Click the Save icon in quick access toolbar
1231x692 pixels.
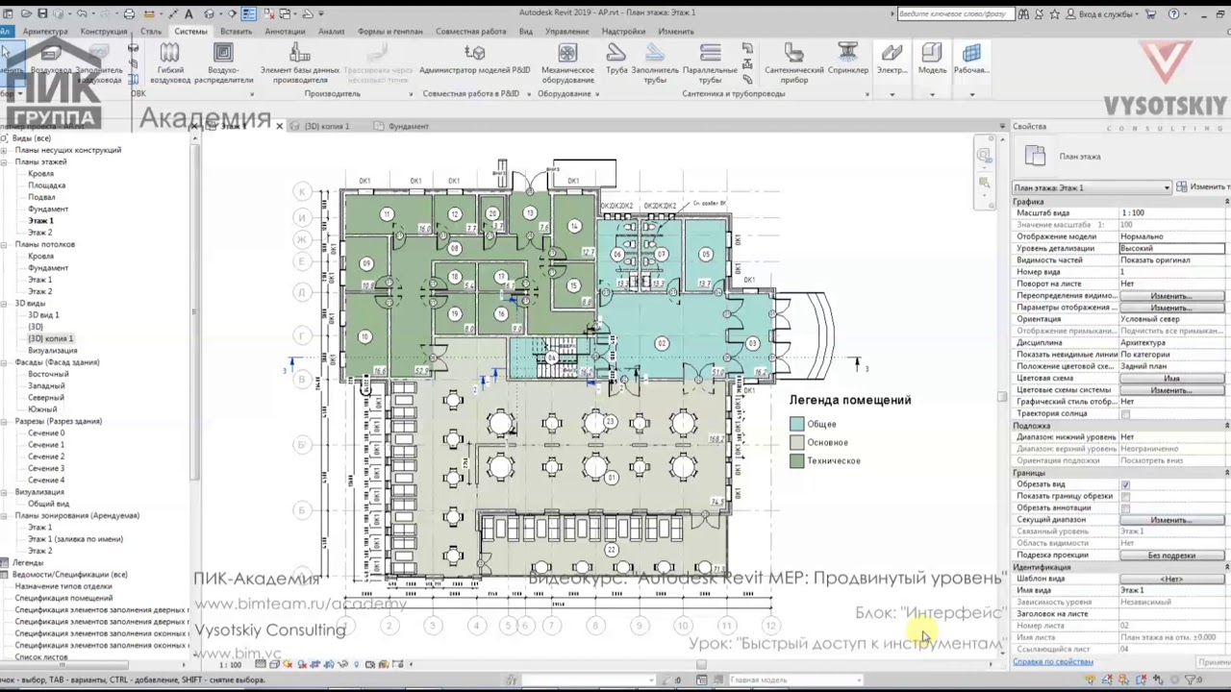coord(42,13)
